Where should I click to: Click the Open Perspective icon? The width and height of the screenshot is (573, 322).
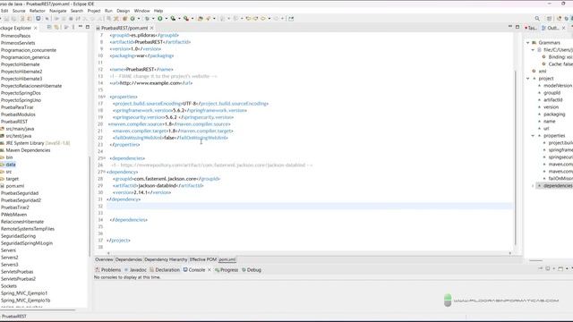tap(549, 18)
